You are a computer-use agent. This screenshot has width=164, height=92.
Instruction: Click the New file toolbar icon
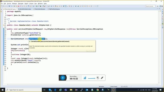(1, 6)
